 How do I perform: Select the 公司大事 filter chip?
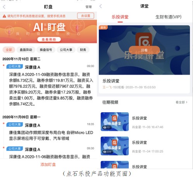66,50
